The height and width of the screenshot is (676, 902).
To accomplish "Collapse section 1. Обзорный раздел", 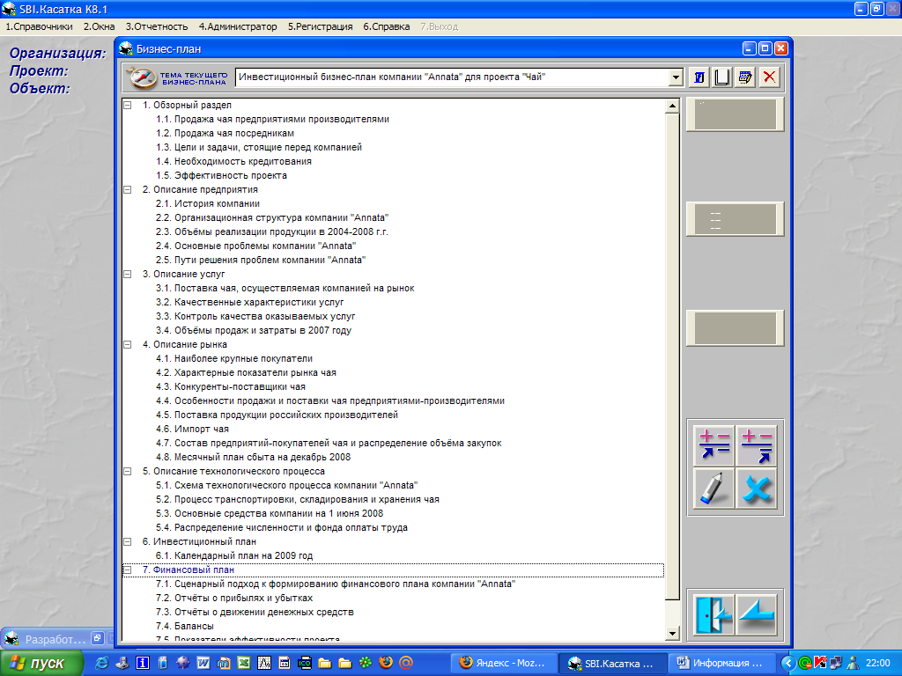I will click(x=128, y=106).
